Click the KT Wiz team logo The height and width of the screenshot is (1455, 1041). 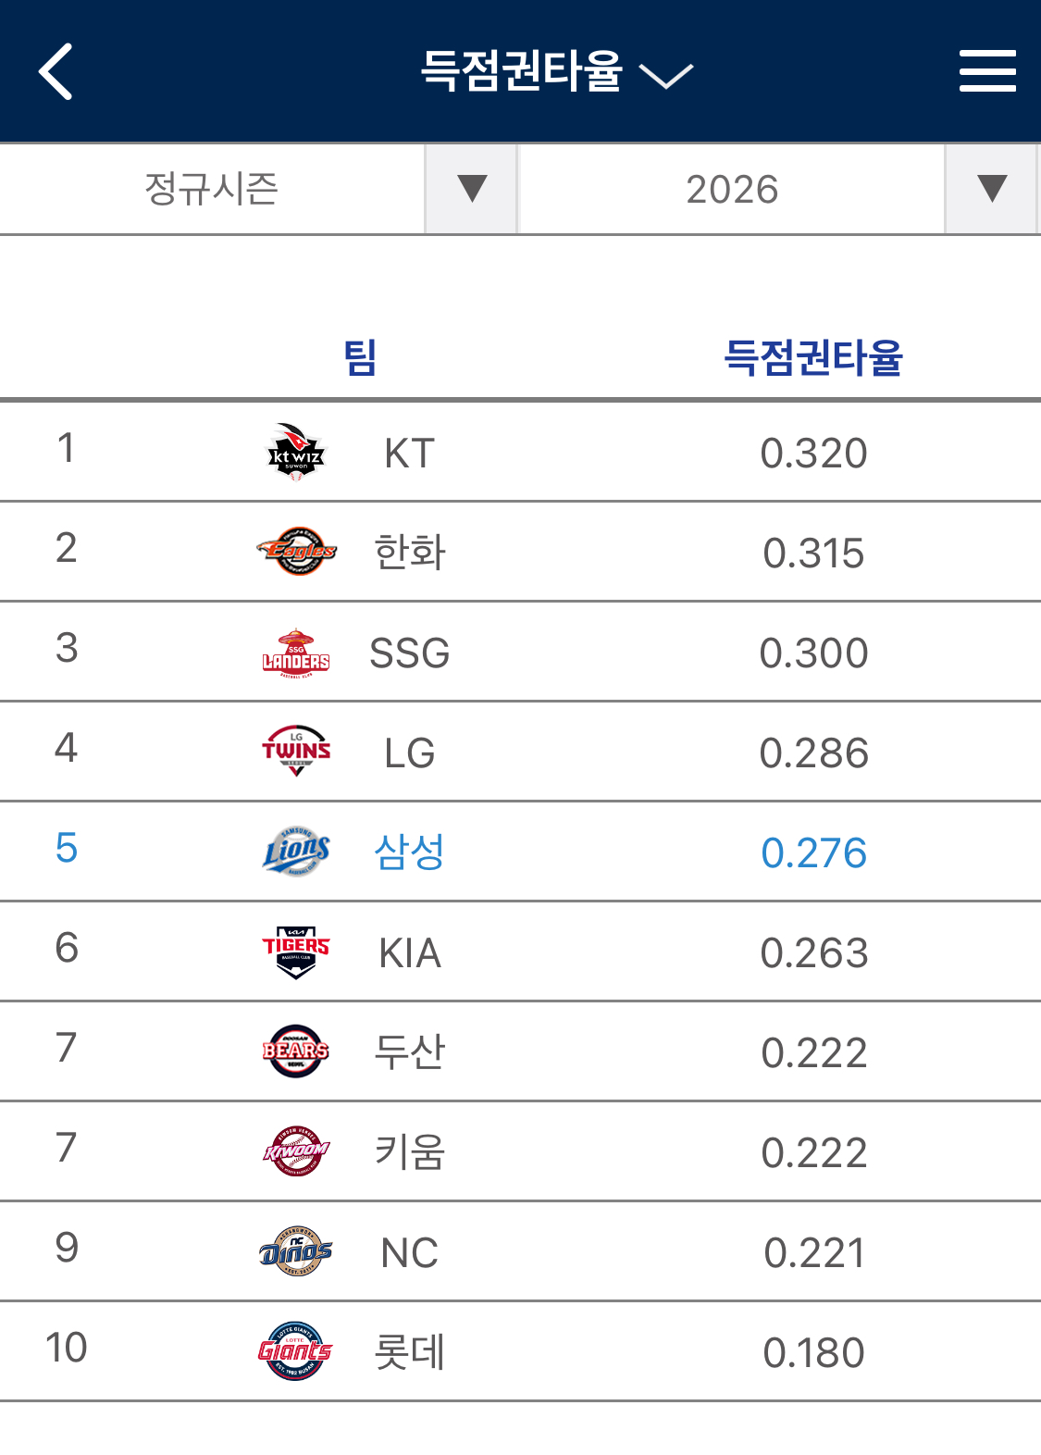coord(296,453)
